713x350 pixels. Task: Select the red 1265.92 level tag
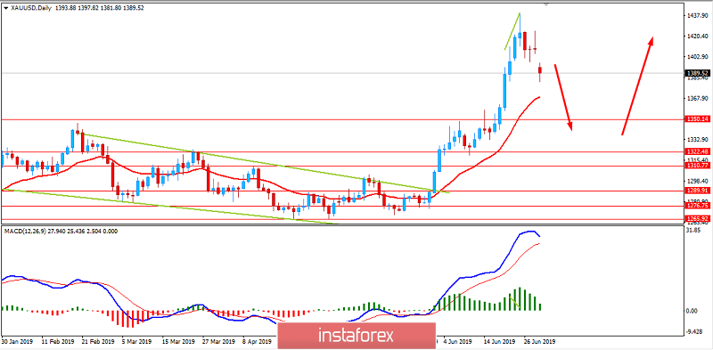coord(698,219)
